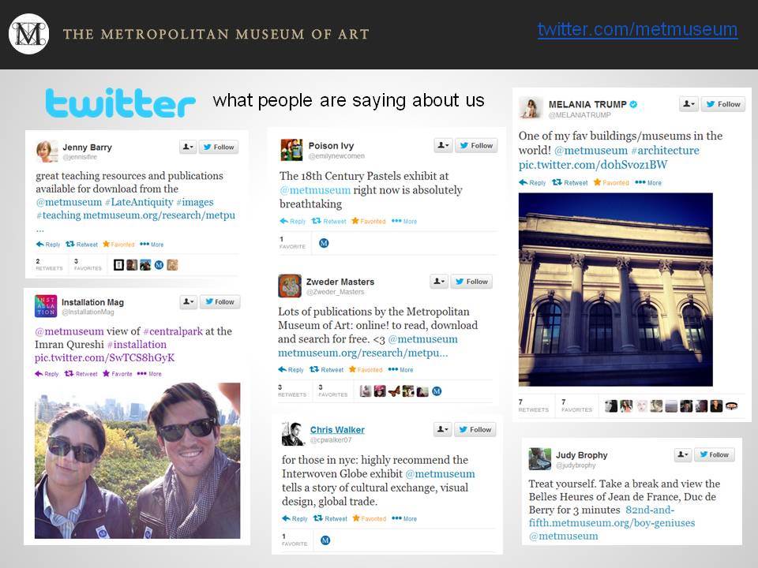Open user actions dropdown on Zweder Masters tweet
Image resolution: width=758 pixels, height=568 pixels.
439,282
